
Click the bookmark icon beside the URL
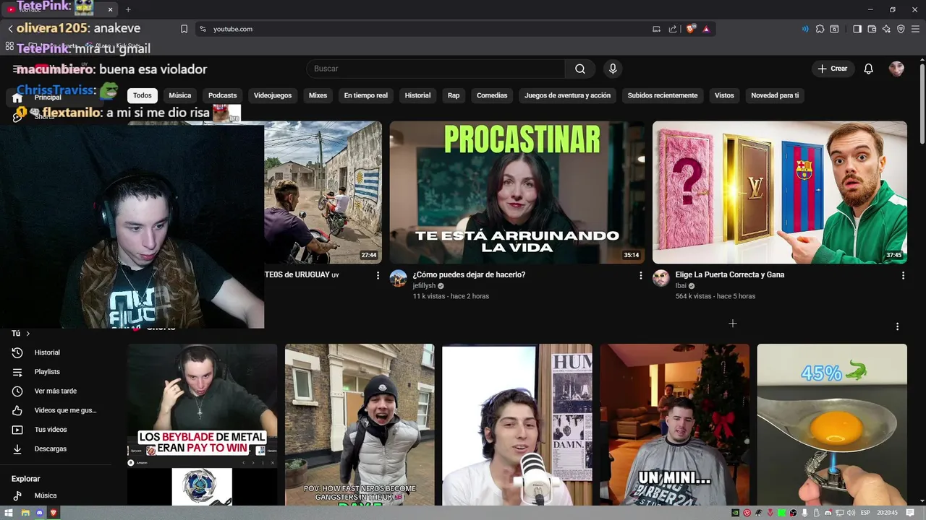pyautogui.click(x=184, y=29)
